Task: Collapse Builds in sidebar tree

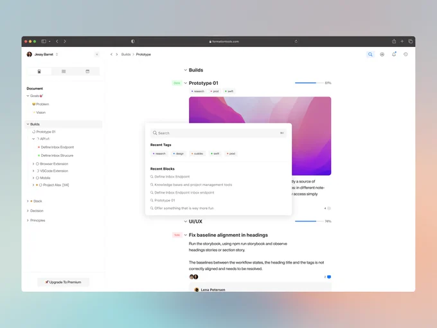Action: pyautogui.click(x=28, y=124)
